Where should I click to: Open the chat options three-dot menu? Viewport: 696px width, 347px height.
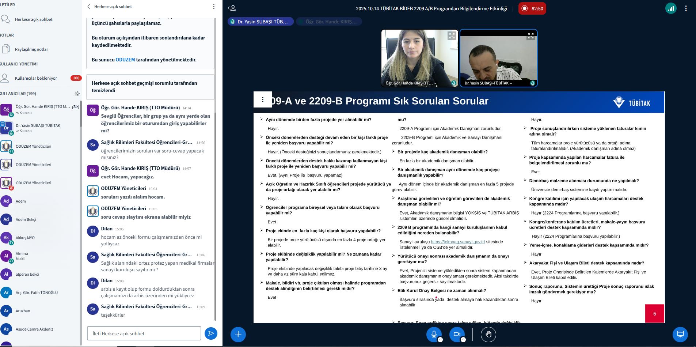coord(214,7)
